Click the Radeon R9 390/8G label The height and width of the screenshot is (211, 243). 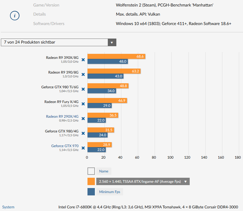click(63, 72)
